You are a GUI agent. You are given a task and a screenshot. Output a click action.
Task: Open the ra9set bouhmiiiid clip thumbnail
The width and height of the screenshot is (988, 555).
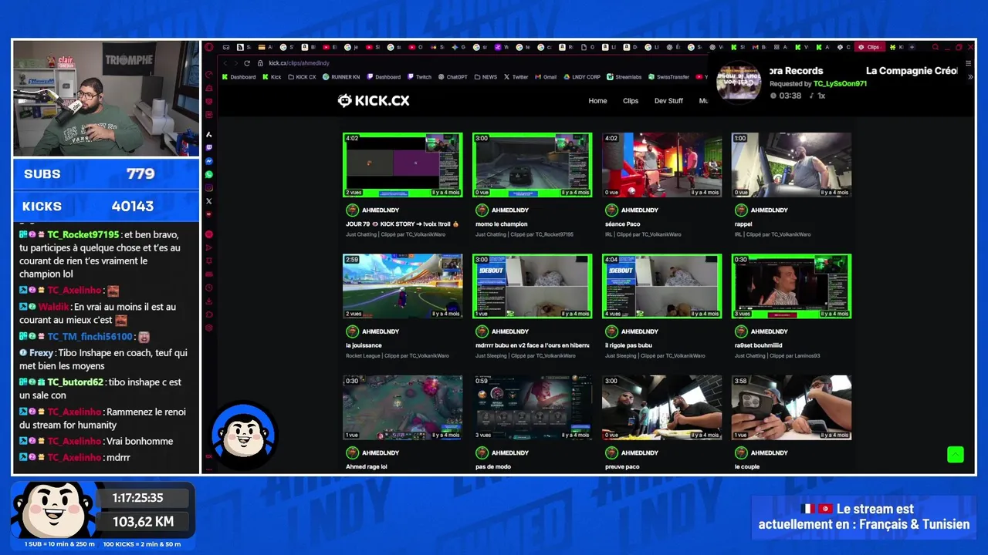point(791,286)
